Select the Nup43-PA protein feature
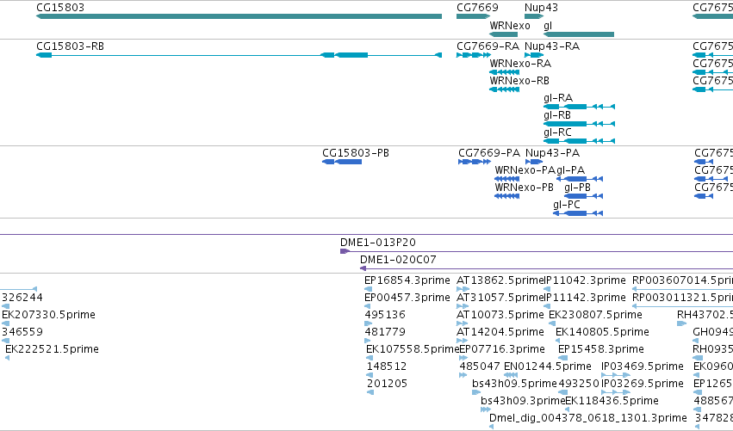This screenshot has height=431, width=733. 534,162
